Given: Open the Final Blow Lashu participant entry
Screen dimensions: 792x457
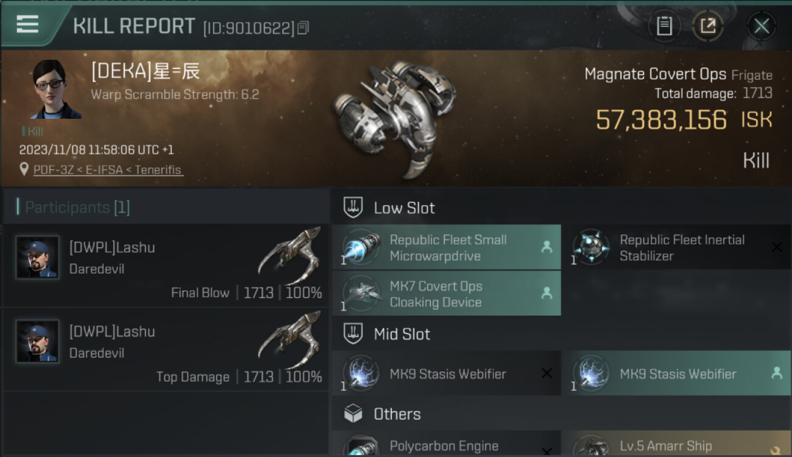Looking at the screenshot, I should [x=166, y=265].
